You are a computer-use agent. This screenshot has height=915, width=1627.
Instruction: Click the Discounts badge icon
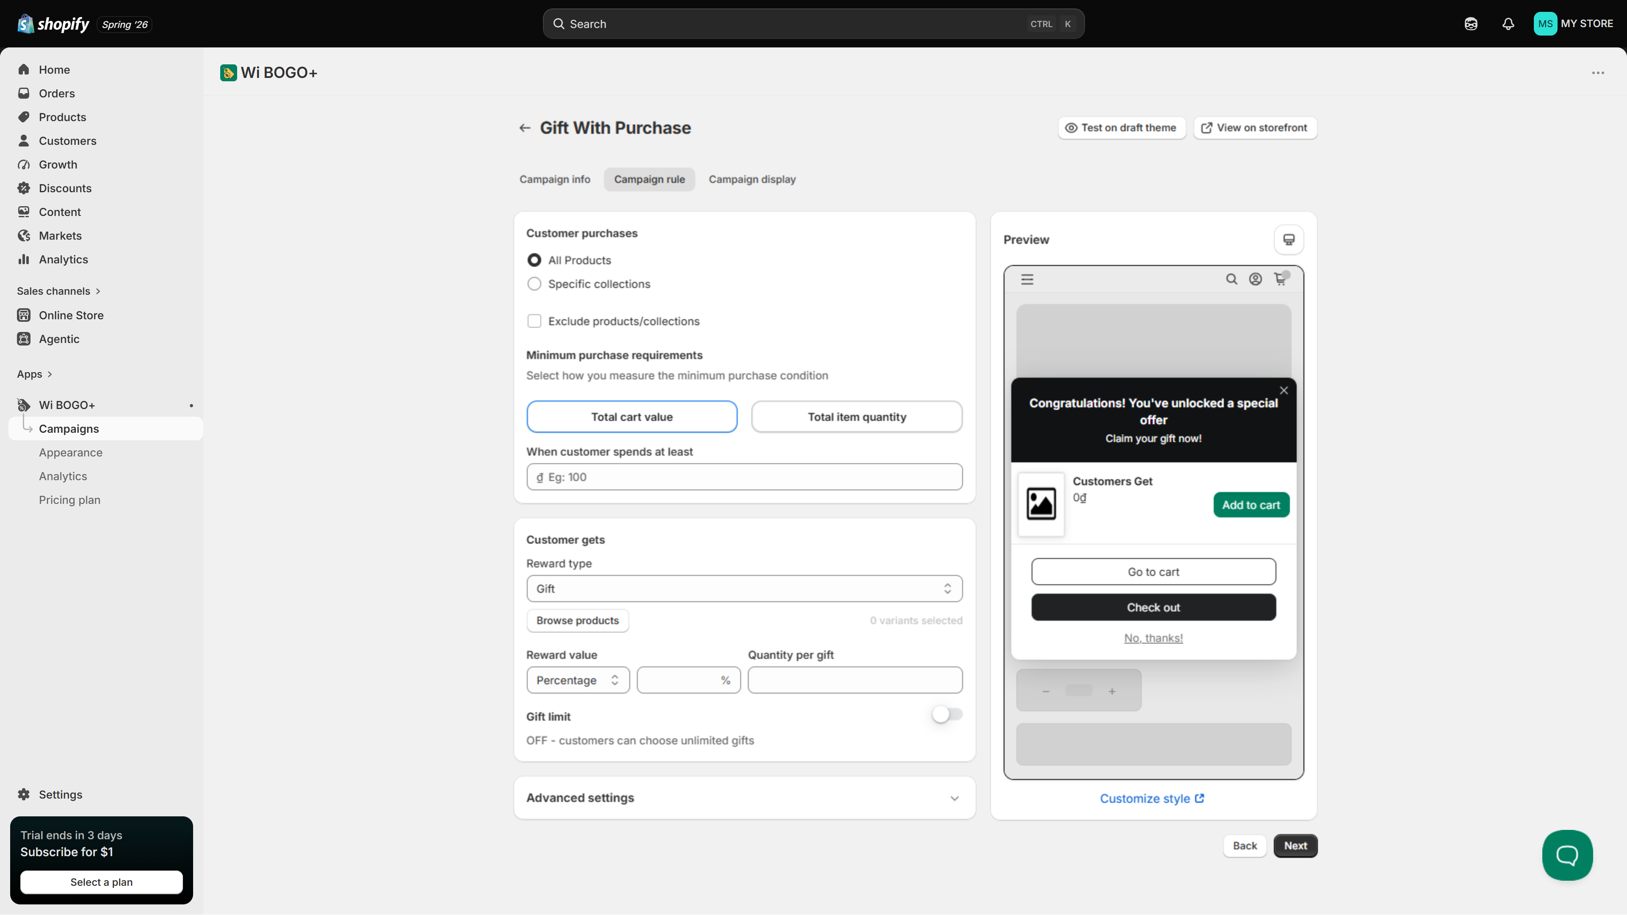click(24, 188)
